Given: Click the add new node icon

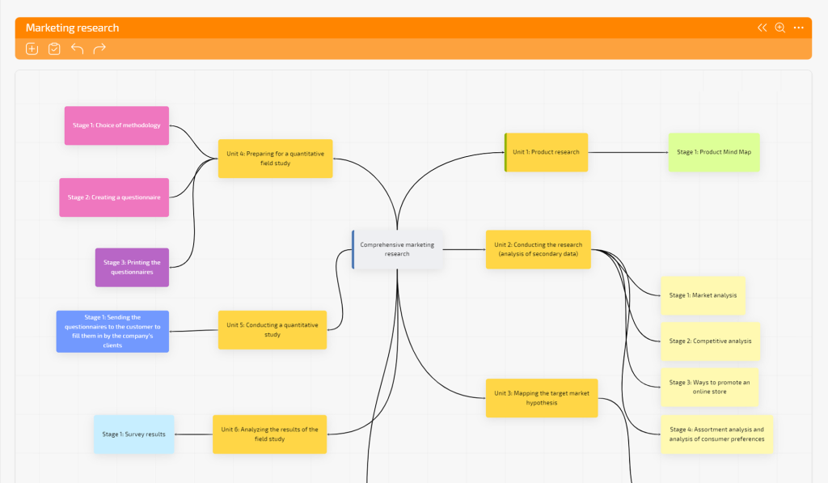Looking at the screenshot, I should coord(32,49).
